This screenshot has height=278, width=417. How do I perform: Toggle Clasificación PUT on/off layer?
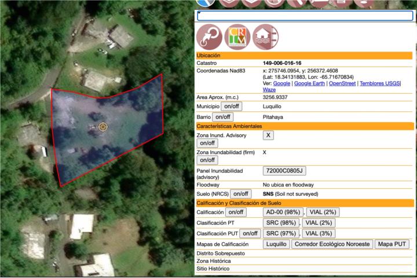click(250, 233)
